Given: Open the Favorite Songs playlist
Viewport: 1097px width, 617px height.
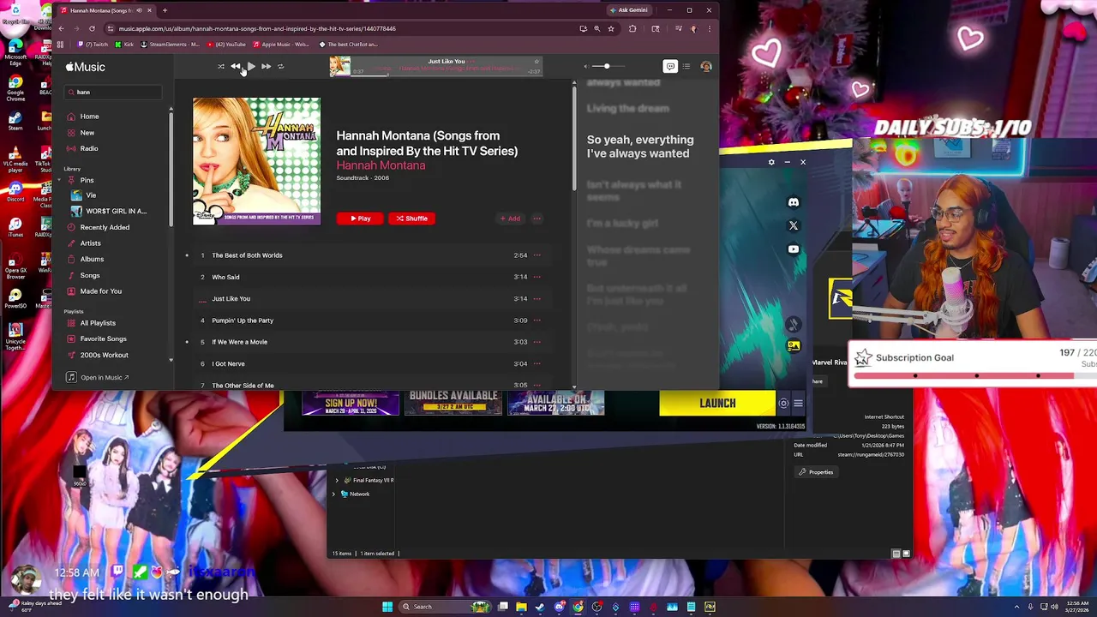Looking at the screenshot, I should [103, 338].
